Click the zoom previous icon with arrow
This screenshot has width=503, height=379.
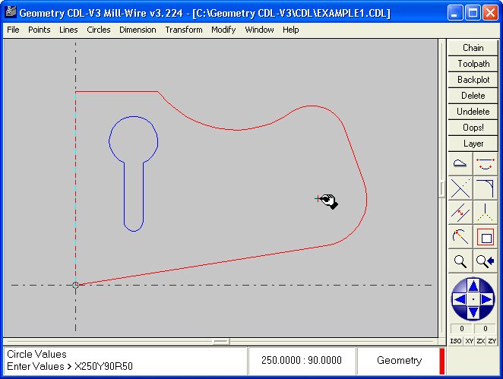pos(485,261)
